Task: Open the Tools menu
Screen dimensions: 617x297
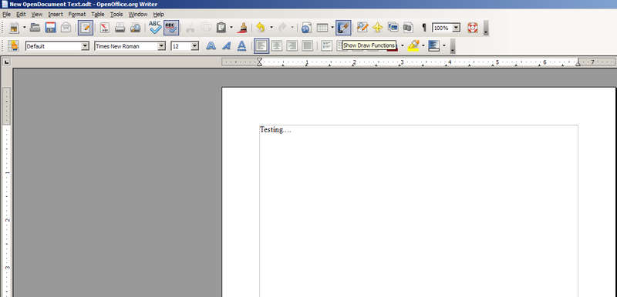Action: coord(116,14)
